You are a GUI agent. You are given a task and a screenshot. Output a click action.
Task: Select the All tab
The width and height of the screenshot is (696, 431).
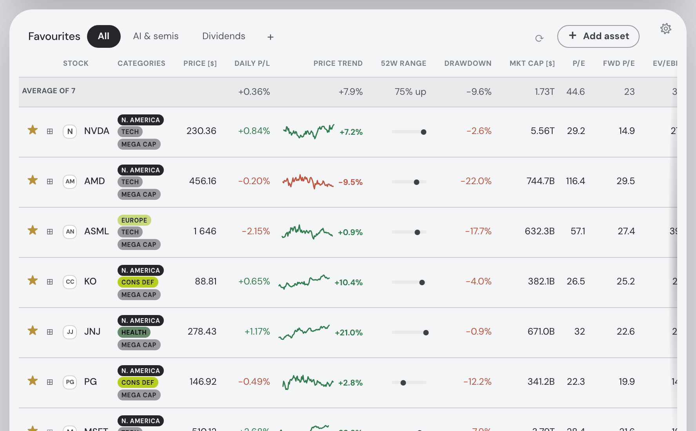pos(103,36)
